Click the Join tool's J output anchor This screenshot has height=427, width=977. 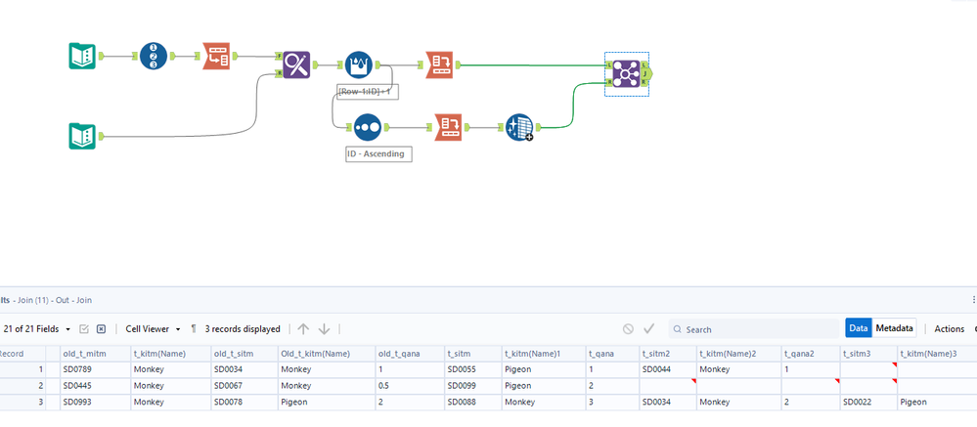pos(646,73)
